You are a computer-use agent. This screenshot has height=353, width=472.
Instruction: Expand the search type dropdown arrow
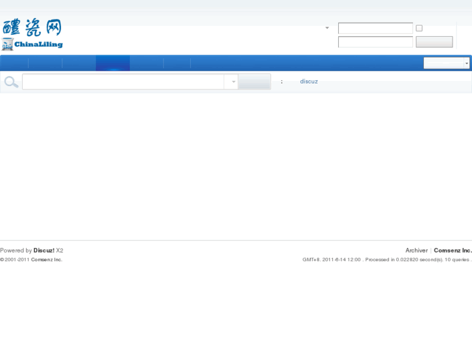click(x=234, y=82)
